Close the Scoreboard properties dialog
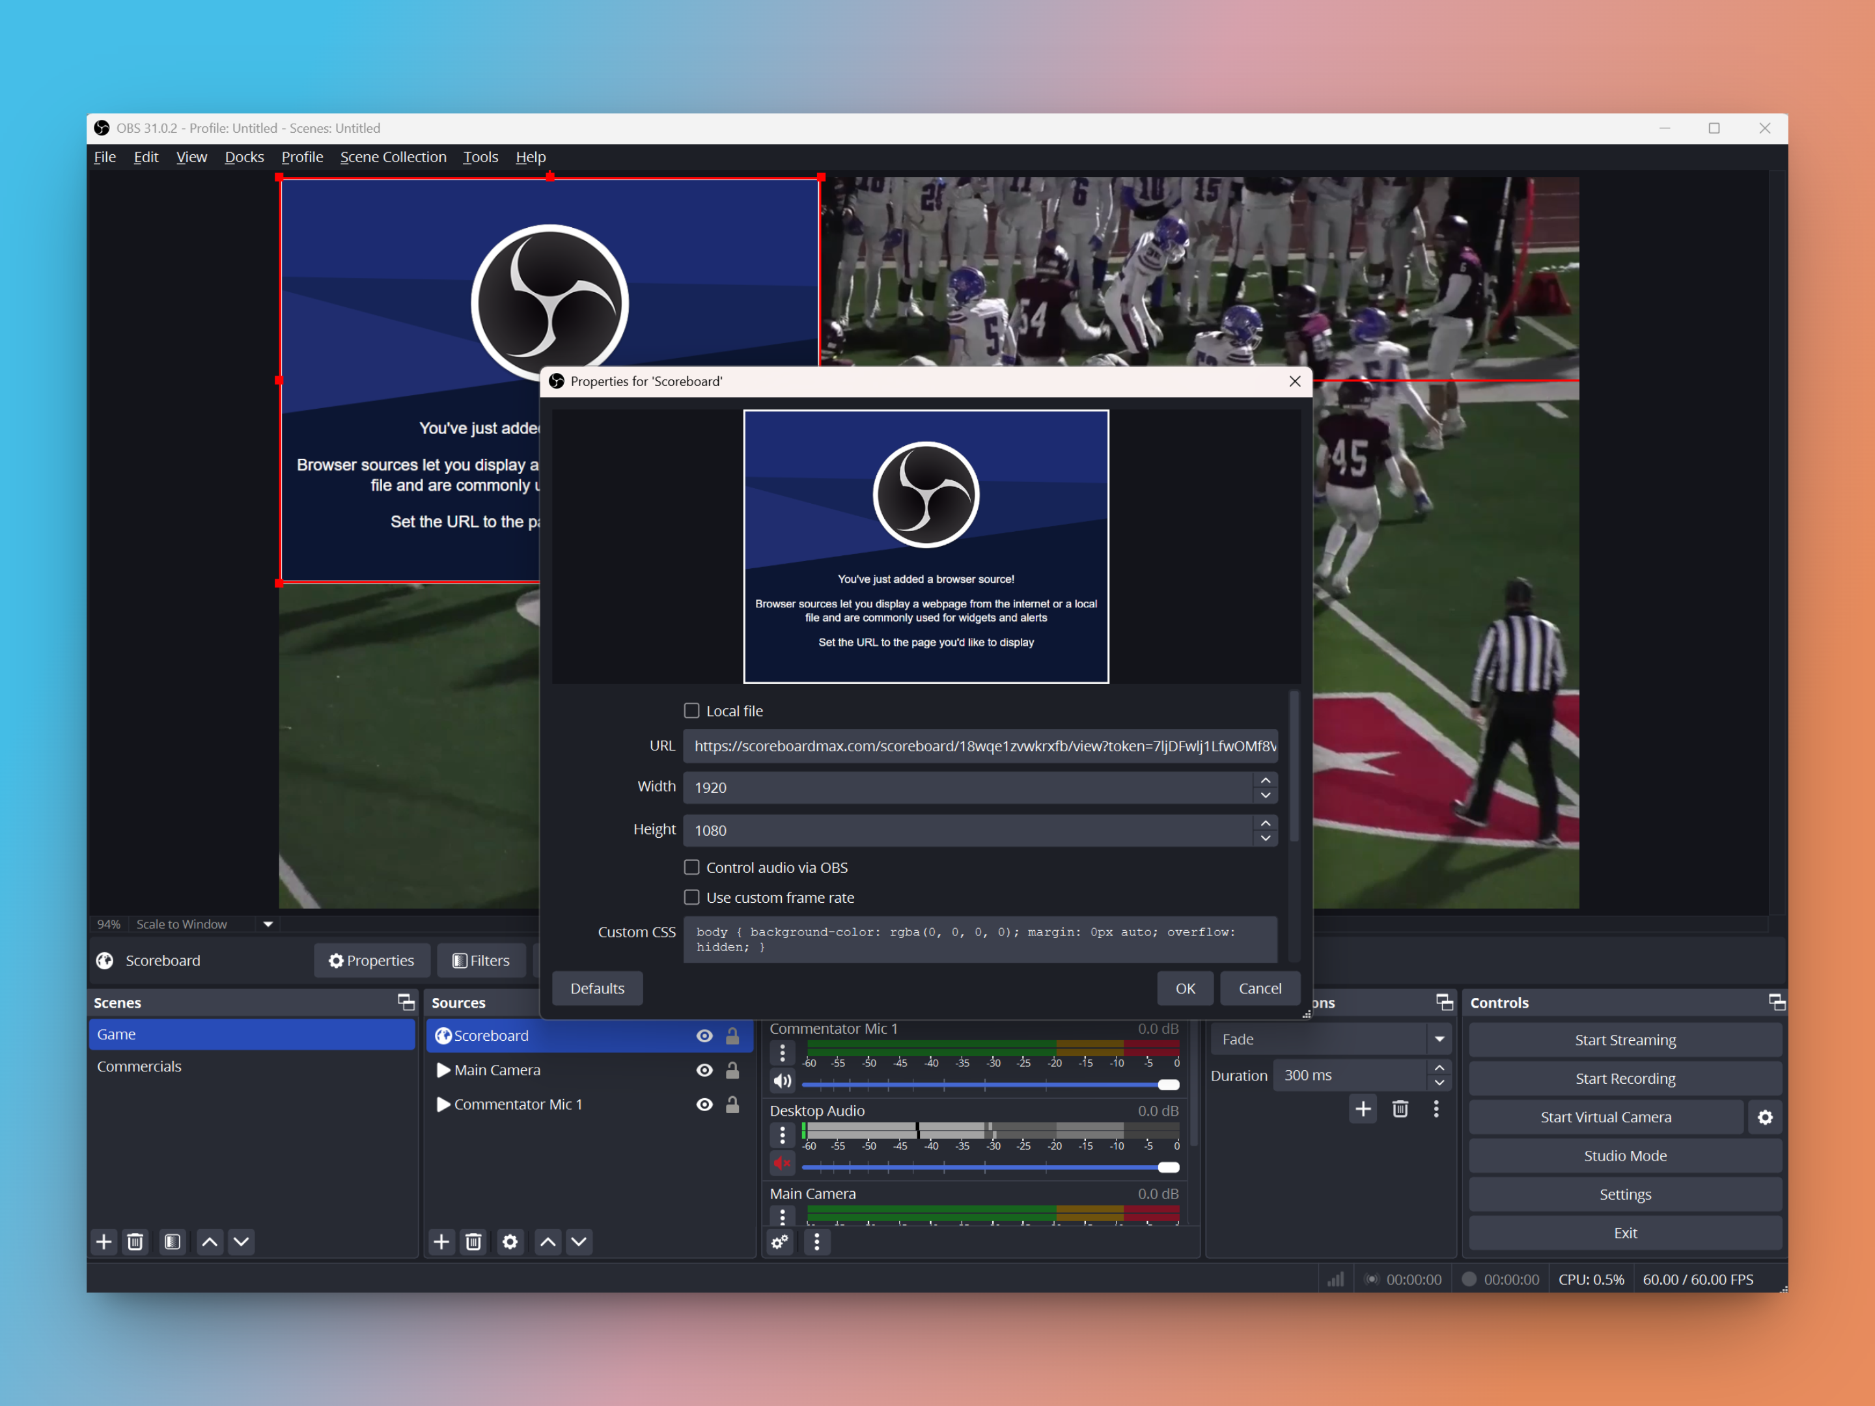This screenshot has width=1875, height=1406. [1294, 381]
